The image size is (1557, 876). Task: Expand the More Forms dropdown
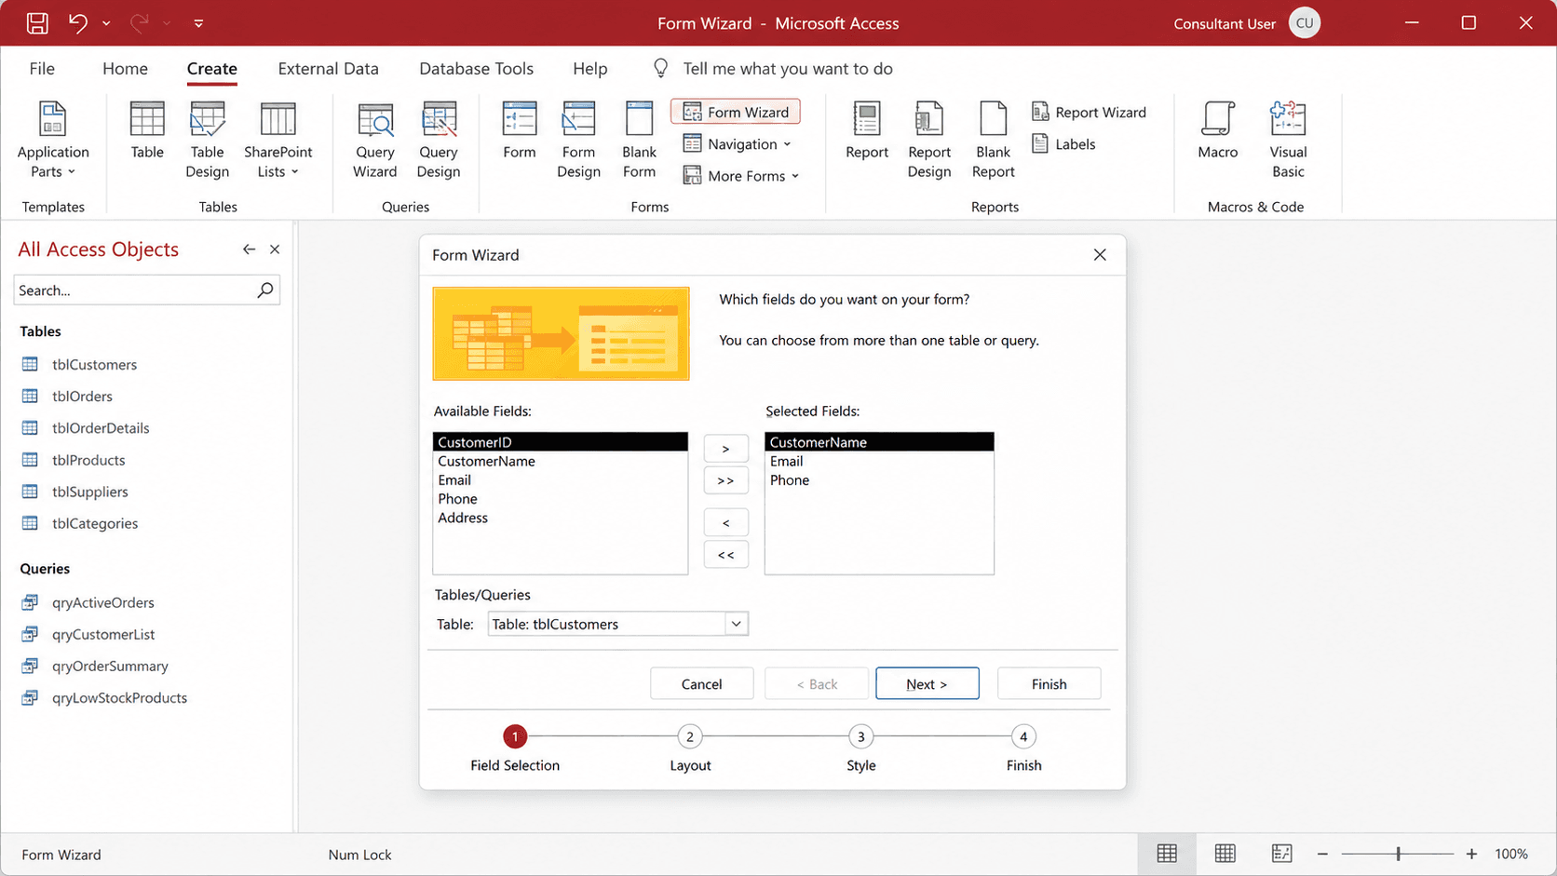point(741,176)
